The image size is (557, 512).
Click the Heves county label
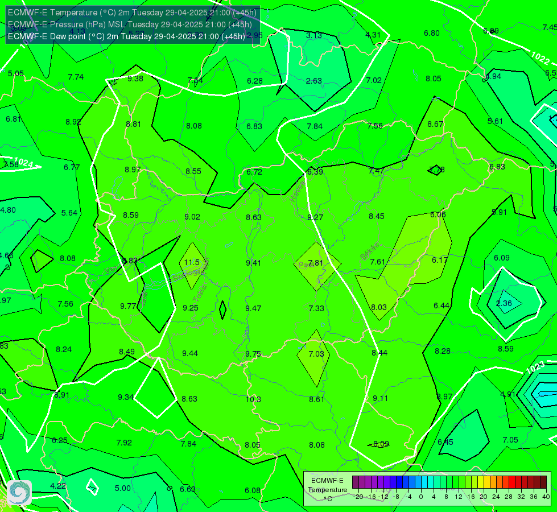298,192
